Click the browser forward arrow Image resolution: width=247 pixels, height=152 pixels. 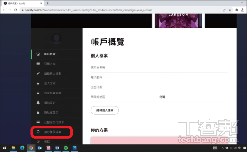click(10, 10)
